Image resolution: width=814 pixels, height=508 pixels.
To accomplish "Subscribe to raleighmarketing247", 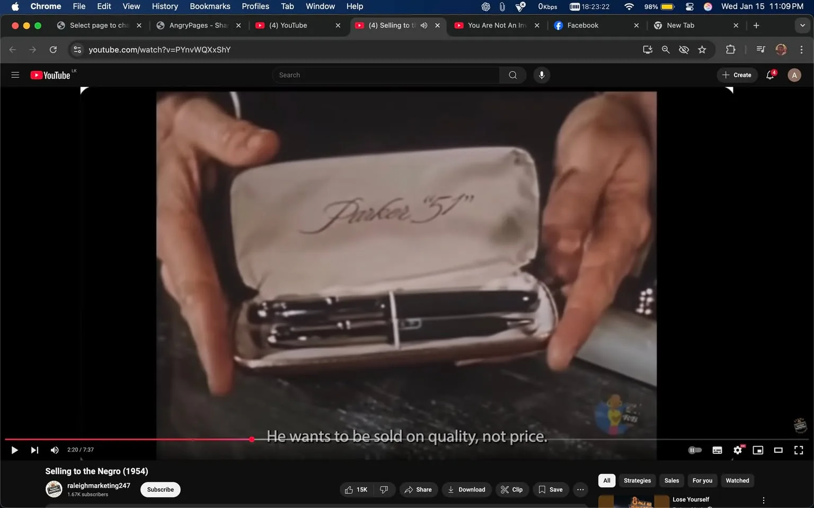I will click(x=160, y=489).
